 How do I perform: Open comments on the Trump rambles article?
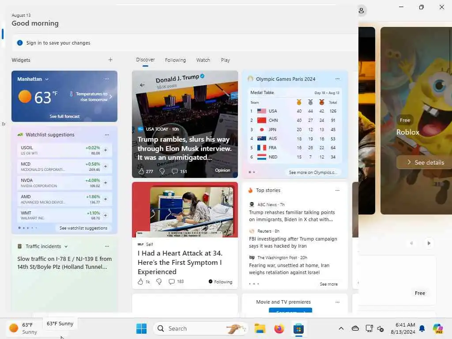[x=175, y=171]
